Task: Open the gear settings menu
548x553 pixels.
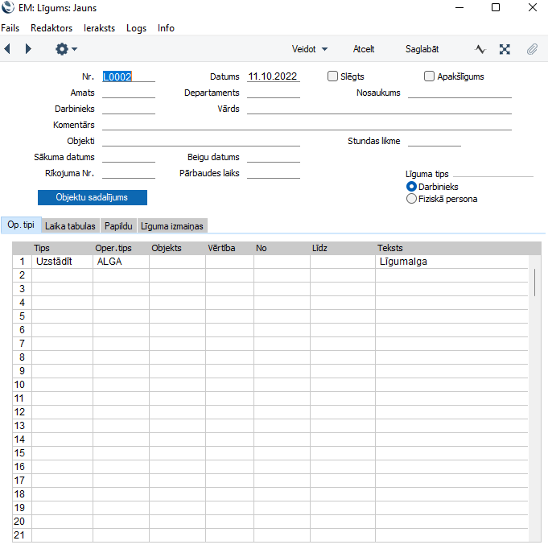Action: click(x=65, y=49)
